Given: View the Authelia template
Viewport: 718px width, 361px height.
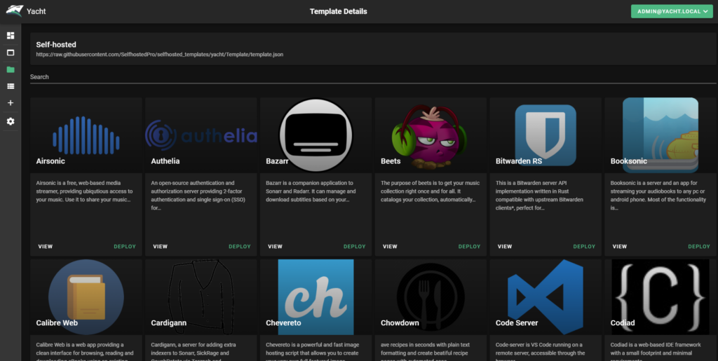Looking at the screenshot, I should pos(161,246).
